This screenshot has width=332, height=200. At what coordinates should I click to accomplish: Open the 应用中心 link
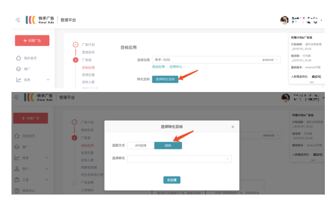pyautogui.click(x=175, y=67)
